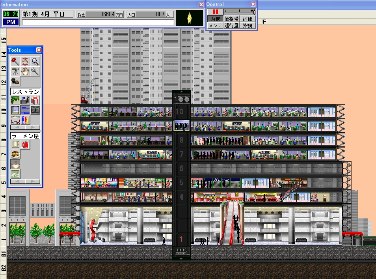Click the 資金 36604 funds readout
The image size is (376, 279).
click(x=100, y=15)
